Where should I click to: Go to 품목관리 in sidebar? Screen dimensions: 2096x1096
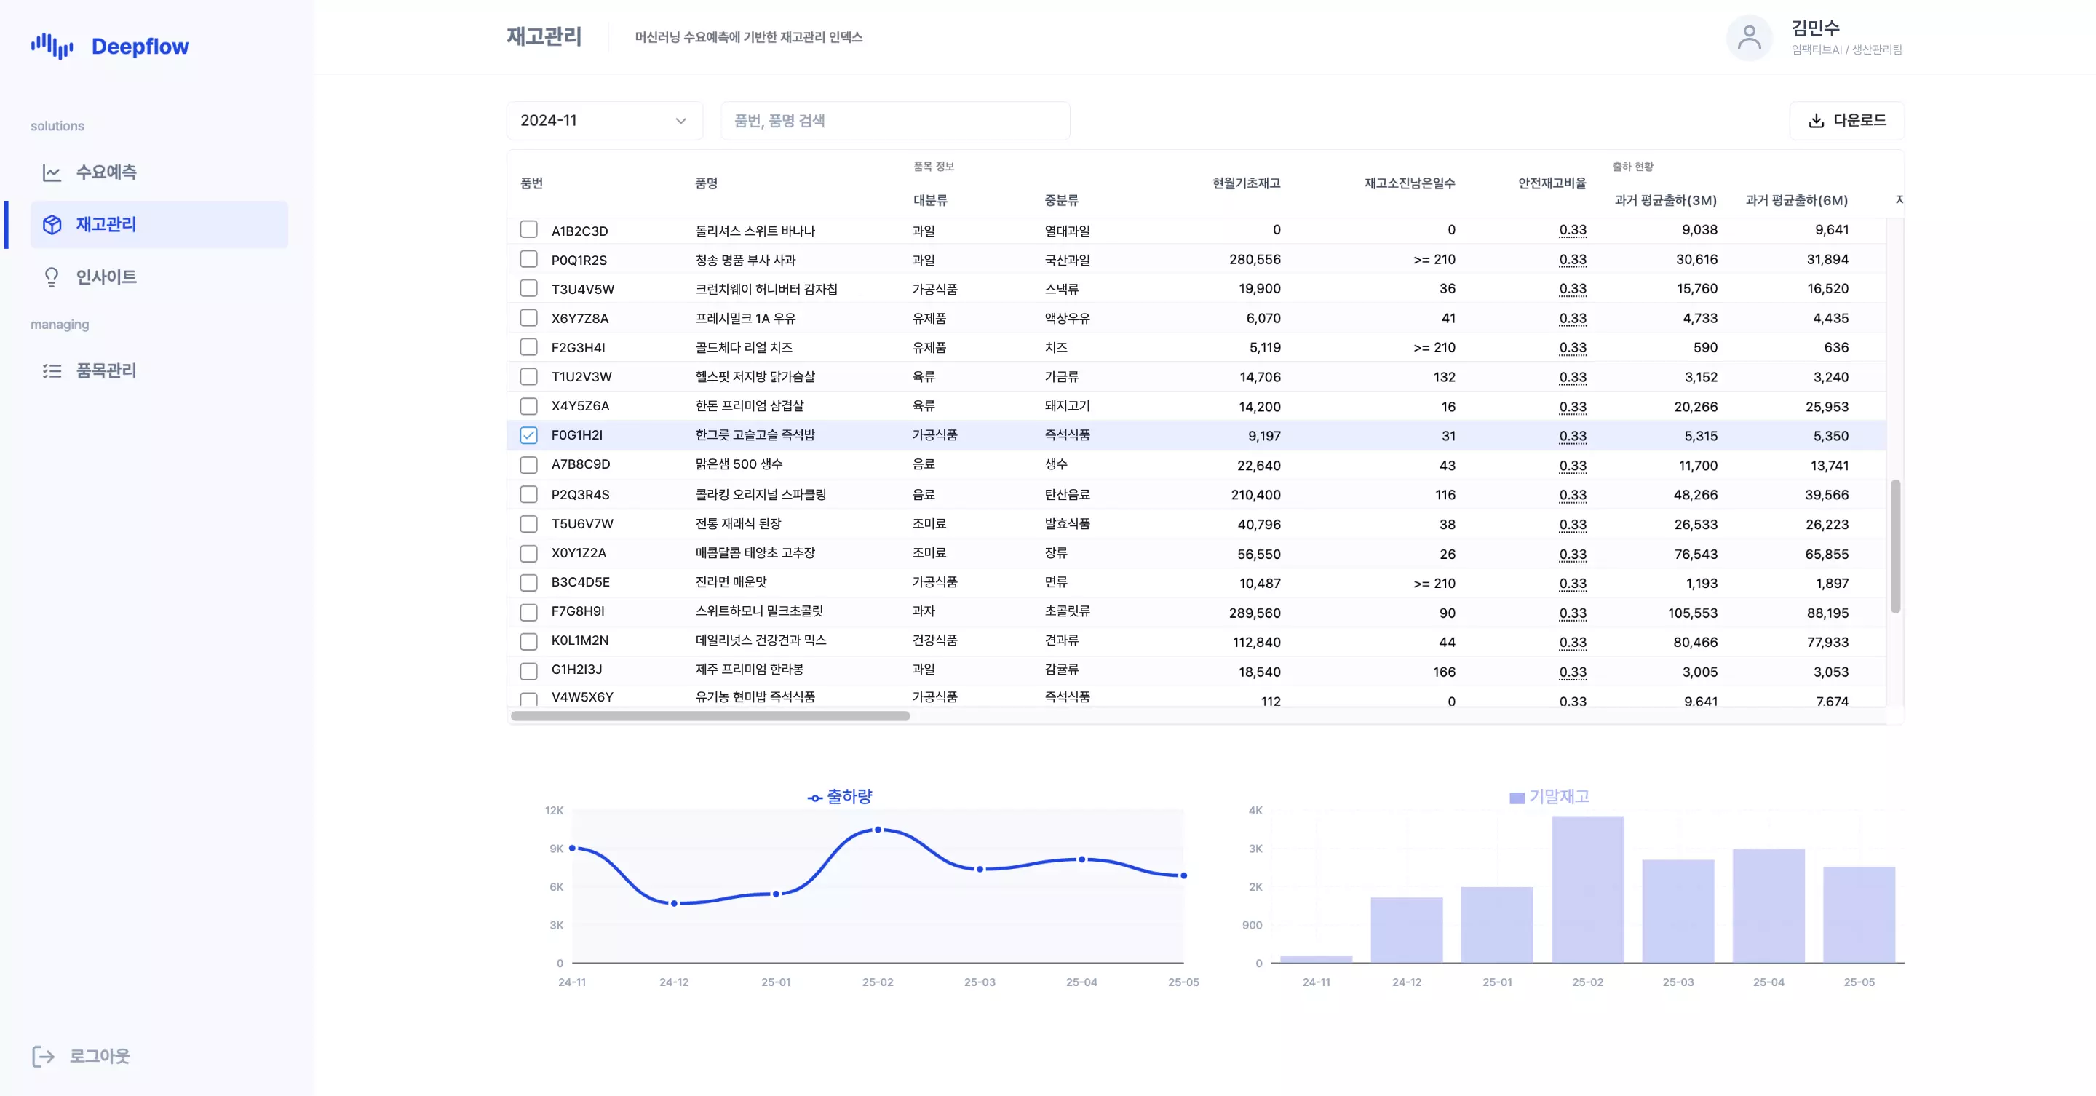106,371
